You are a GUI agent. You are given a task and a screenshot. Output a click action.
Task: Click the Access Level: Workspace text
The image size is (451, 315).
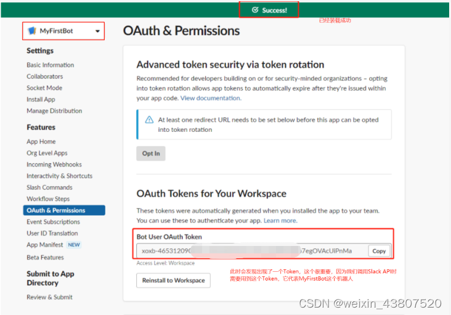(x=165, y=263)
